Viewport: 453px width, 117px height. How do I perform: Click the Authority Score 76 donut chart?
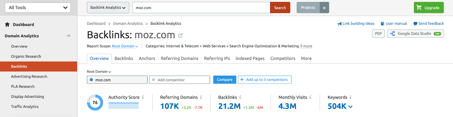tap(95, 103)
